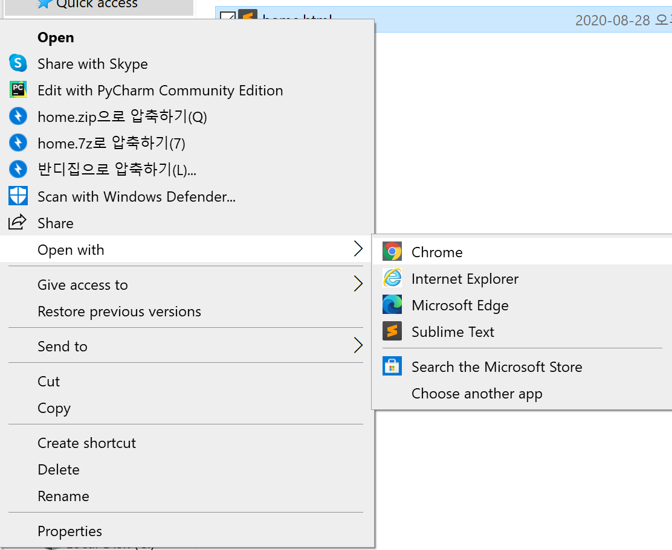Open the Give access to entry
Screen dimensions: 672x550
pos(187,284)
